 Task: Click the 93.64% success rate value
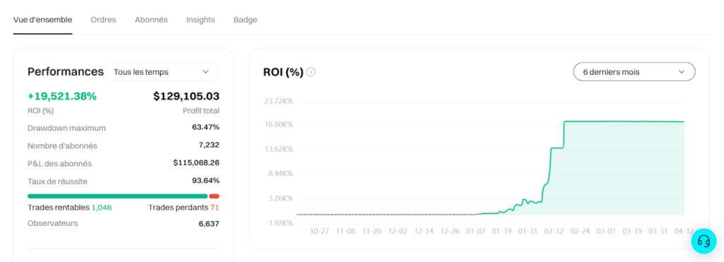pyautogui.click(x=206, y=180)
